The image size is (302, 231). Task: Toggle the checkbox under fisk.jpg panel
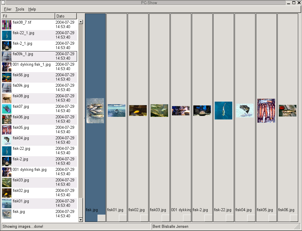(x=101, y=218)
